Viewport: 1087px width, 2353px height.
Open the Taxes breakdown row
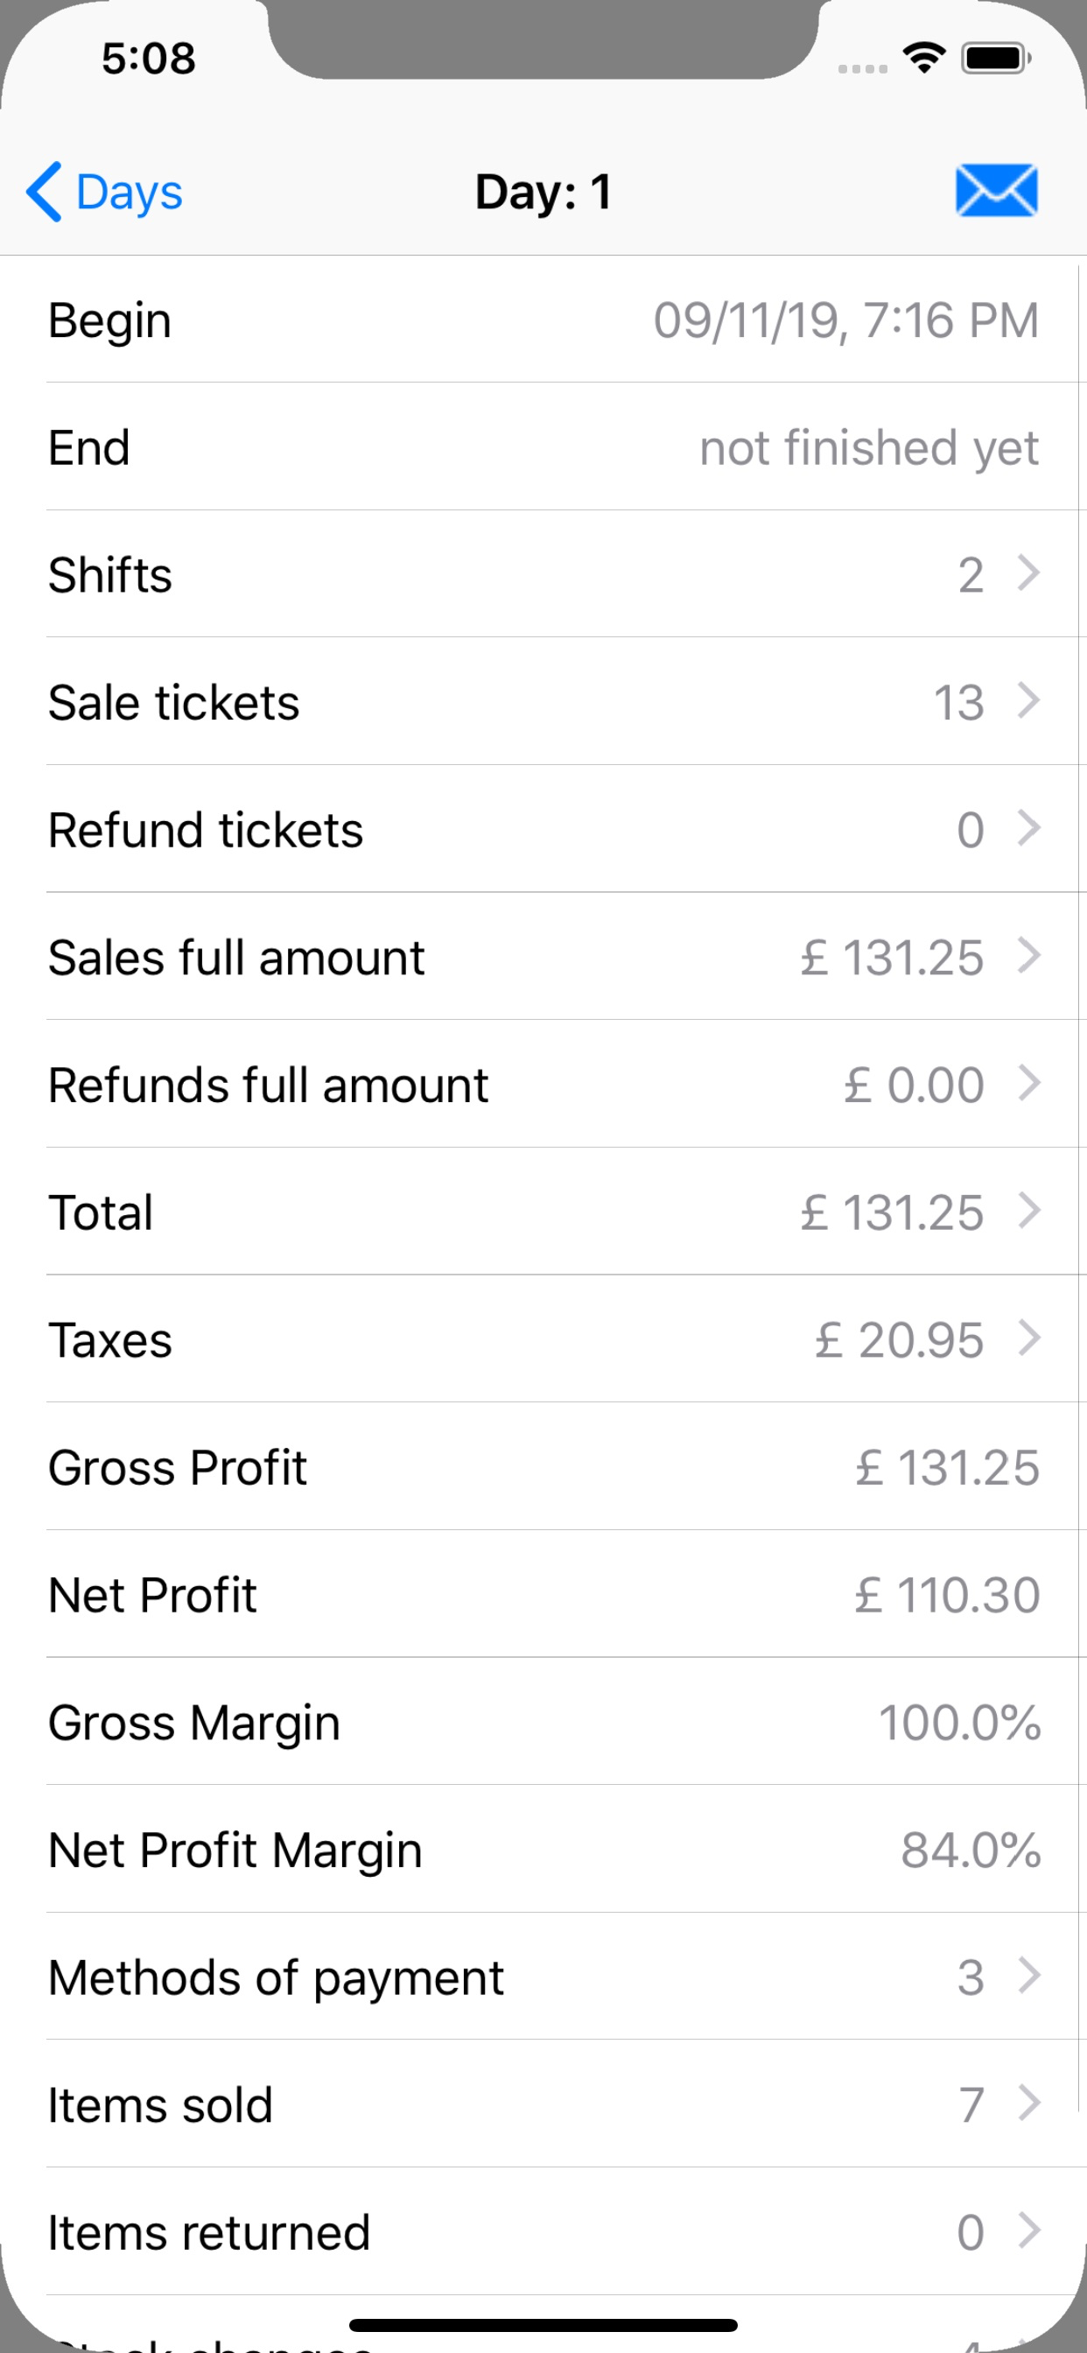(543, 1339)
